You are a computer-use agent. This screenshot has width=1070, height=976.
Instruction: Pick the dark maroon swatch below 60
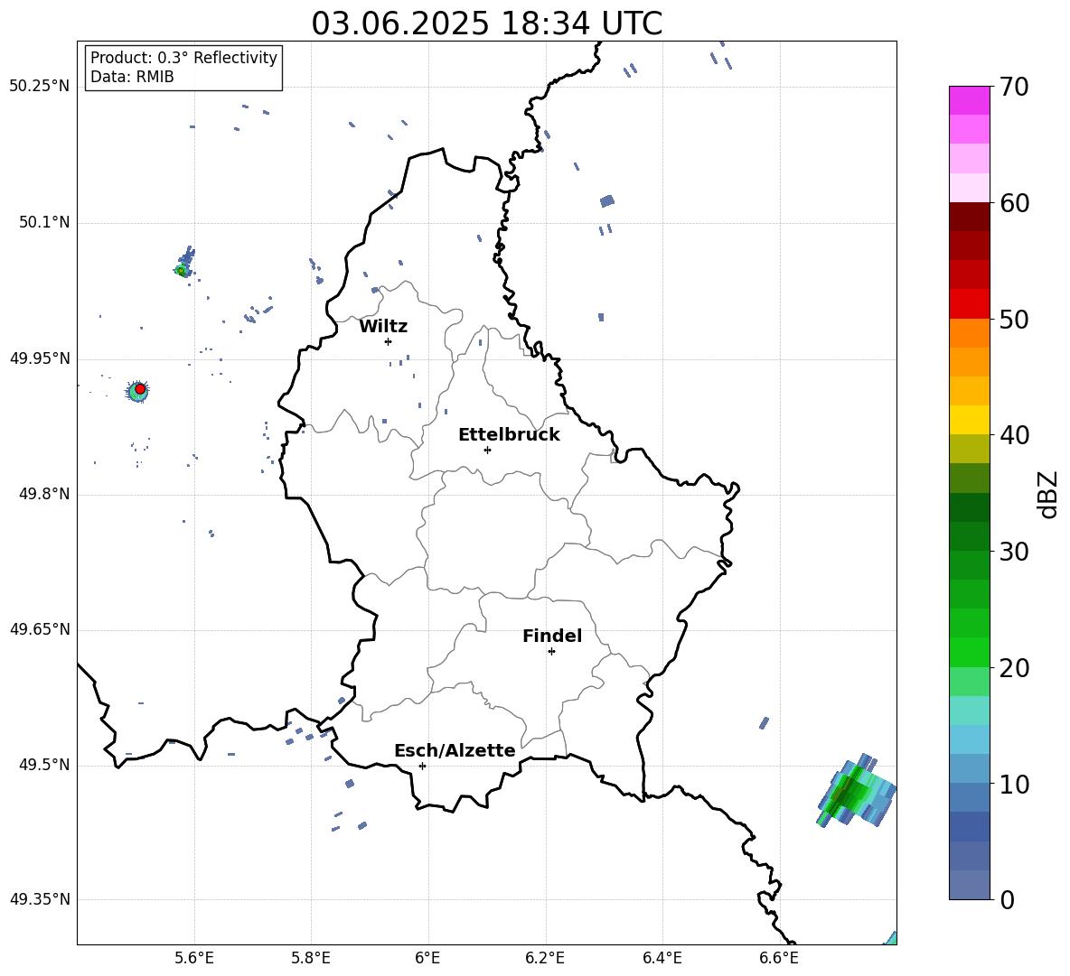pos(970,217)
